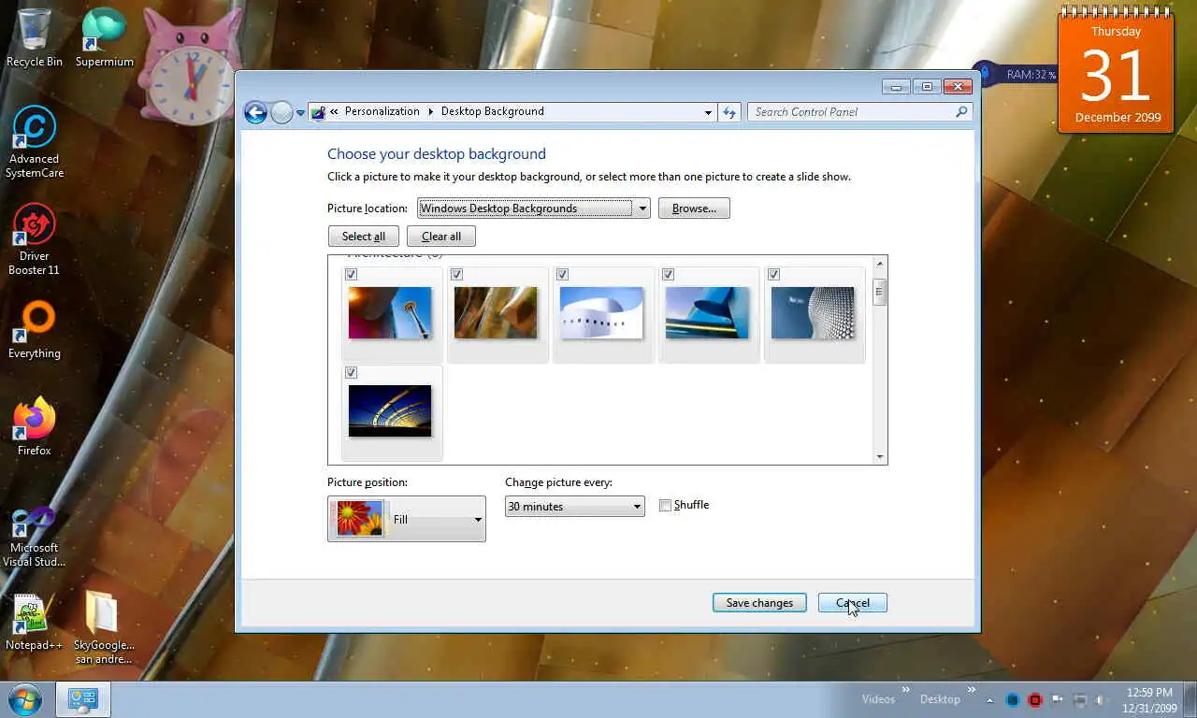The image size is (1197, 718).
Task: Click the red round tray icon
Action: point(1035,700)
